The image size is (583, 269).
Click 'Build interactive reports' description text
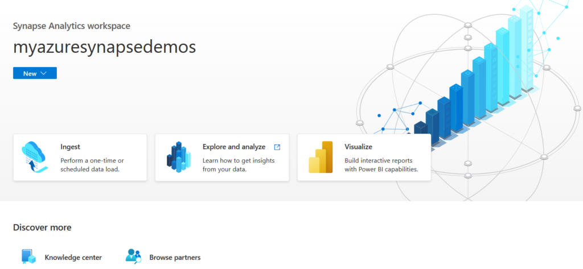pyautogui.click(x=381, y=165)
